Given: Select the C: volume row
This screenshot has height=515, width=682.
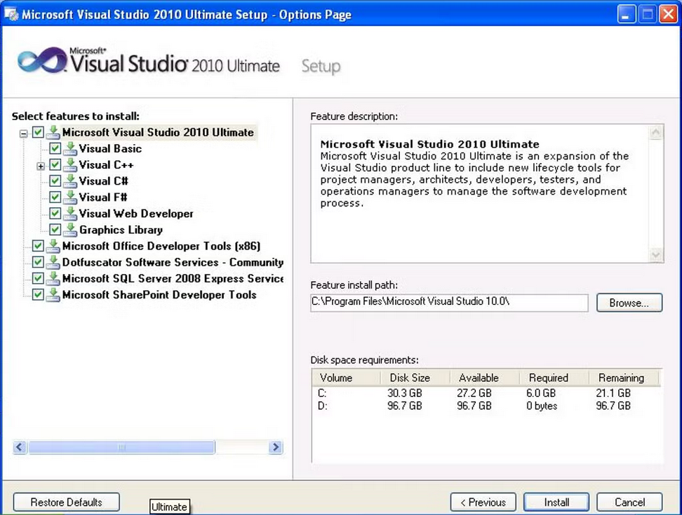Looking at the screenshot, I should [x=487, y=393].
